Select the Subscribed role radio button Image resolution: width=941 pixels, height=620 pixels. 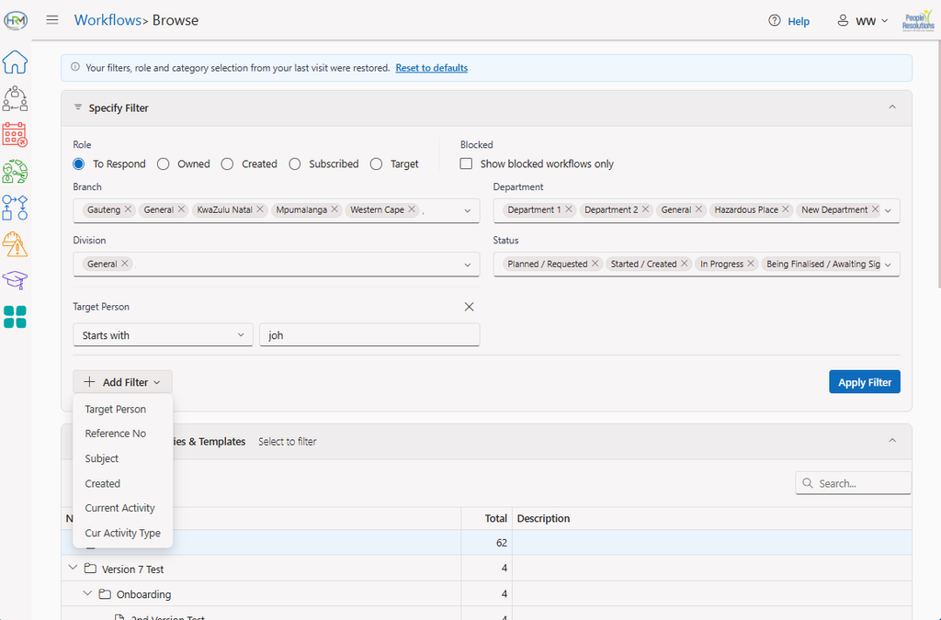coord(295,163)
